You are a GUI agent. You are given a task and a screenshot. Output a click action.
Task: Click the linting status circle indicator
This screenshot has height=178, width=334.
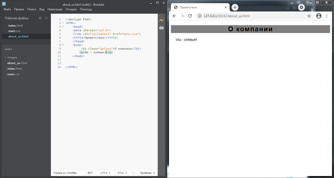tap(133, 173)
